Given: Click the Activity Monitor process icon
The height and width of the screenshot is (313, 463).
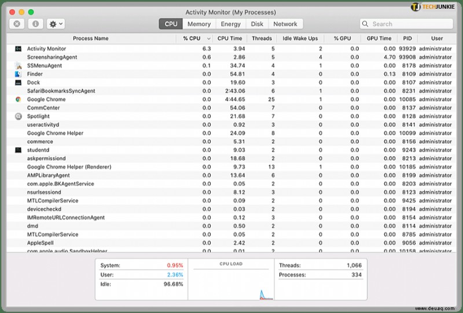Looking at the screenshot, I should click(x=19, y=49).
